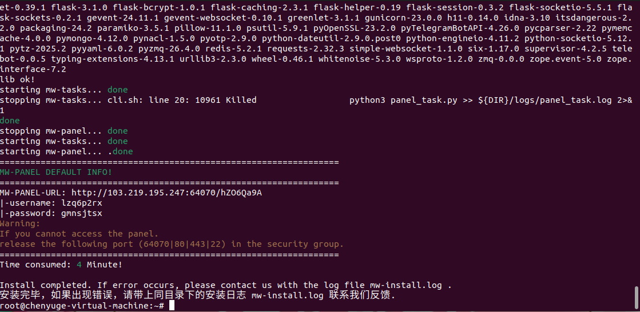Click green done after "stopping mw-panel..."

[x=118, y=131]
